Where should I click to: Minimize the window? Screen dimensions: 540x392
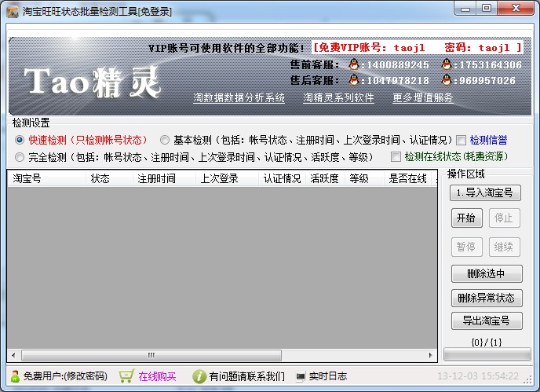coord(465,9)
